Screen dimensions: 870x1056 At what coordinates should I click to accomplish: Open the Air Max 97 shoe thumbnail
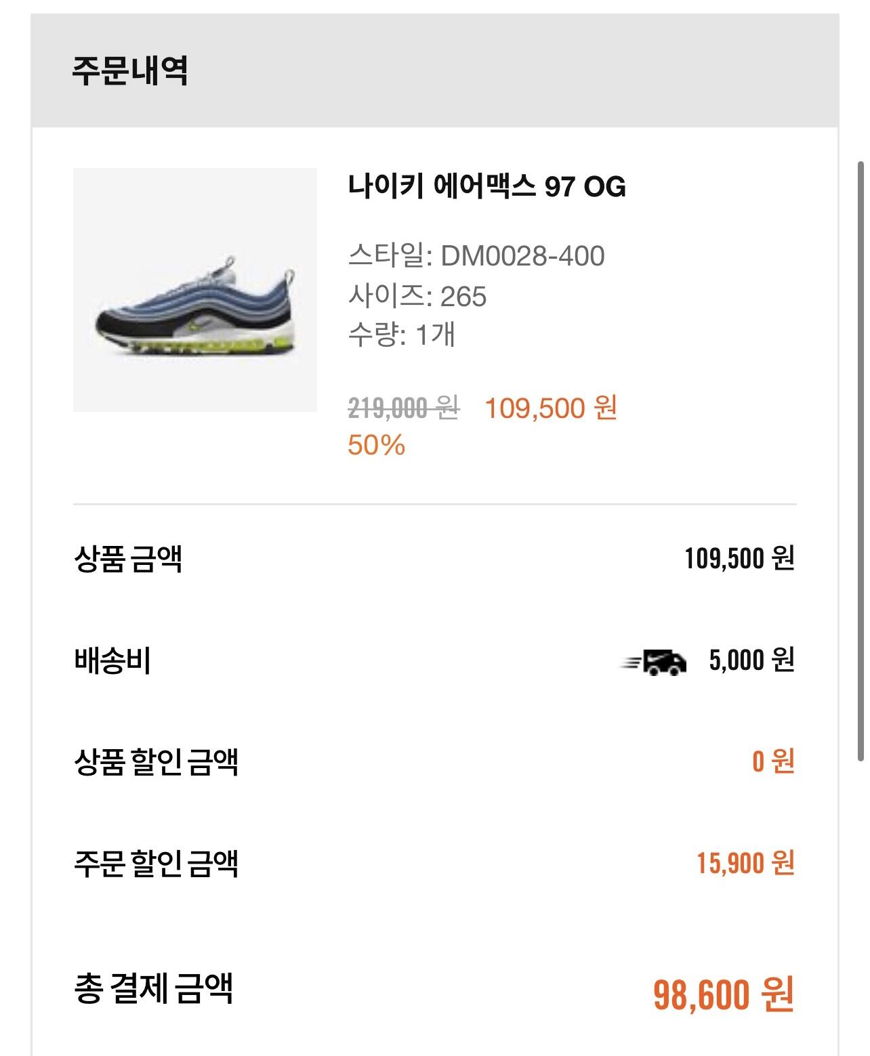pos(195,290)
